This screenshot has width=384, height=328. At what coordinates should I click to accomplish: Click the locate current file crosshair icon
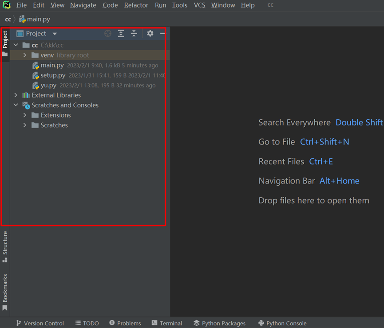[x=108, y=34]
